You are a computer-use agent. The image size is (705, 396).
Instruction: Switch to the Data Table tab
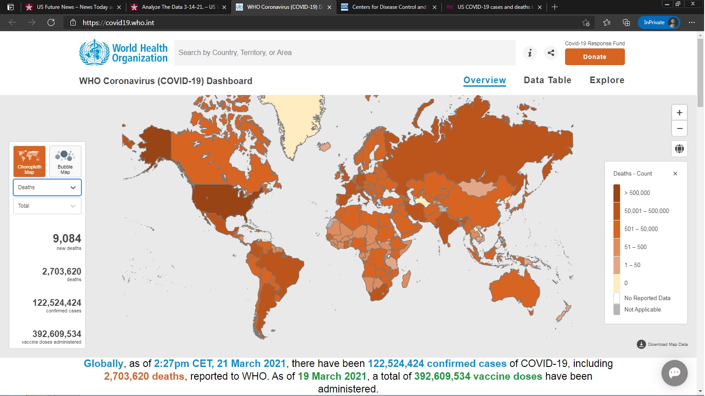pyautogui.click(x=547, y=80)
